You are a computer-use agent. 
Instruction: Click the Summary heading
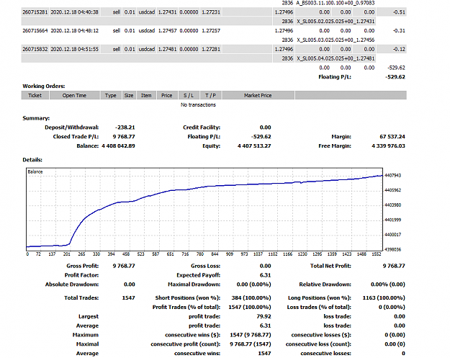[x=36, y=118]
